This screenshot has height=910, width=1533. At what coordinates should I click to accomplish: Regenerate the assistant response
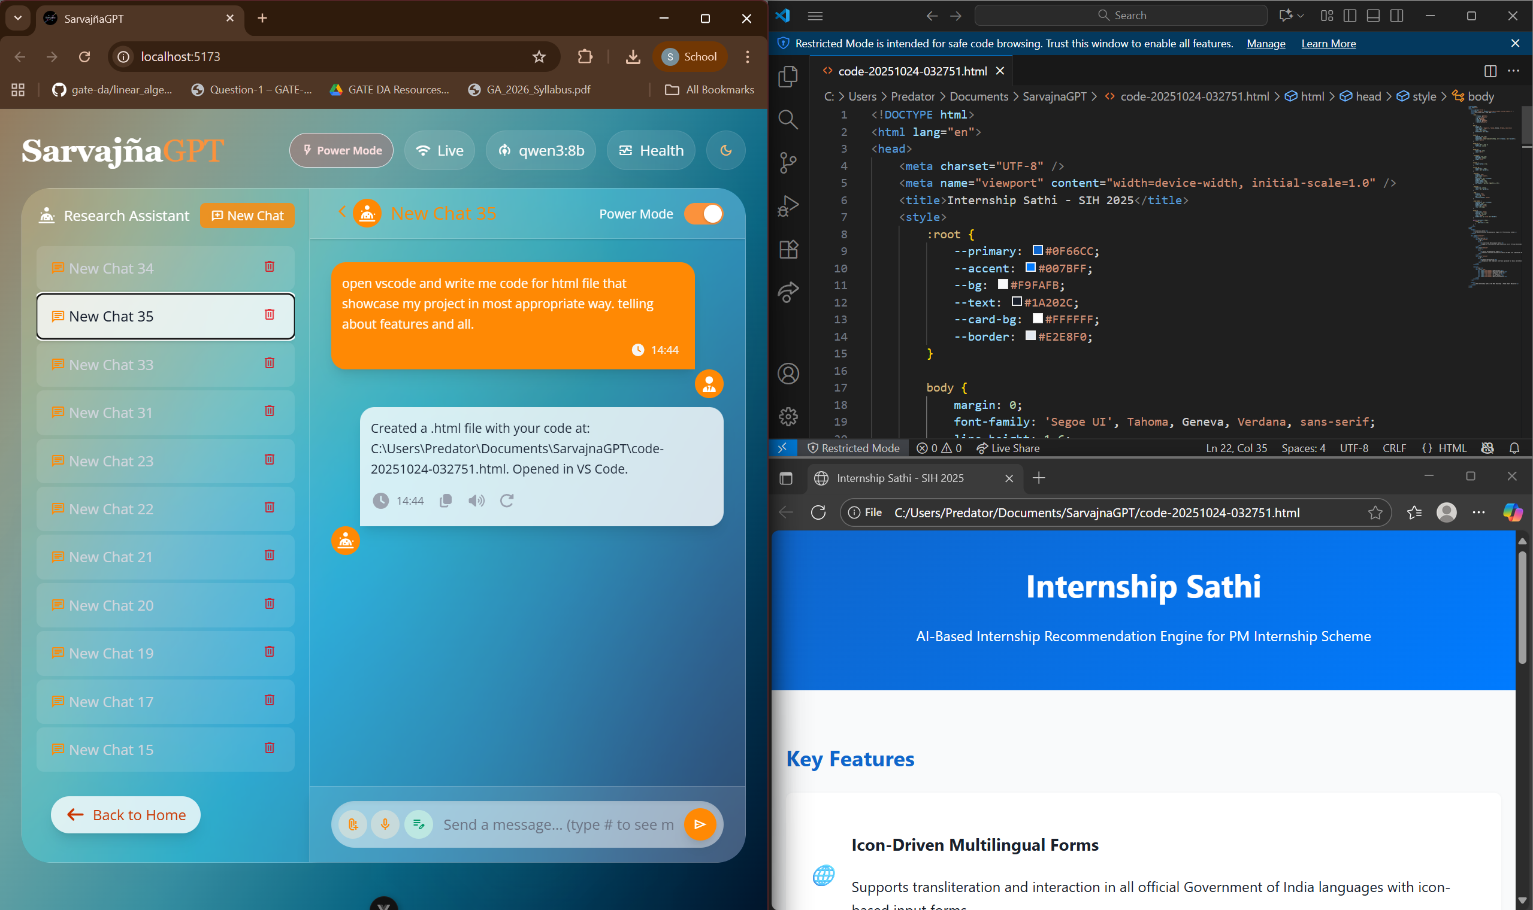(x=507, y=501)
